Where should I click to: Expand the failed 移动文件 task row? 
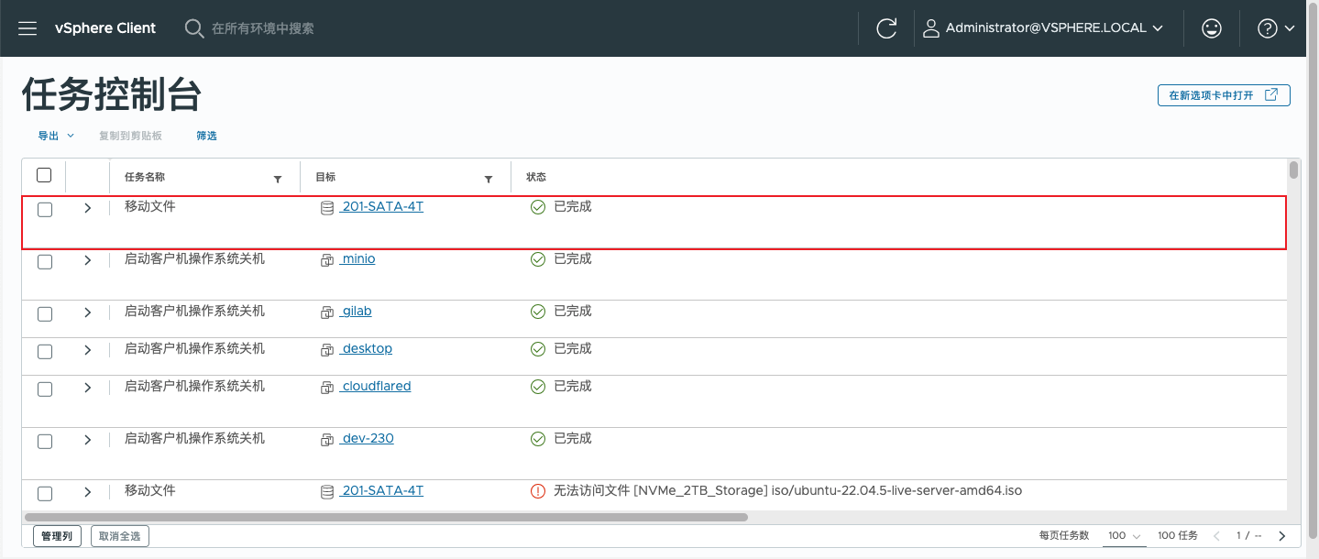pyautogui.click(x=88, y=492)
